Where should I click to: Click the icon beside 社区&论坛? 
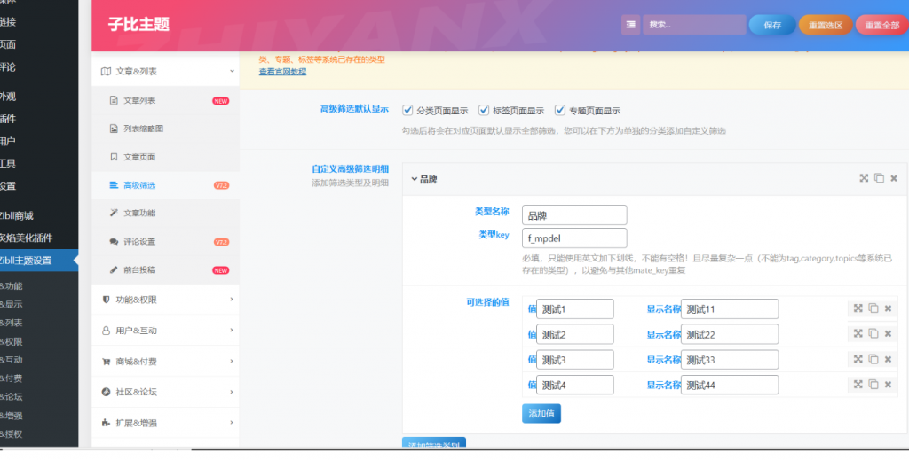pyautogui.click(x=106, y=392)
